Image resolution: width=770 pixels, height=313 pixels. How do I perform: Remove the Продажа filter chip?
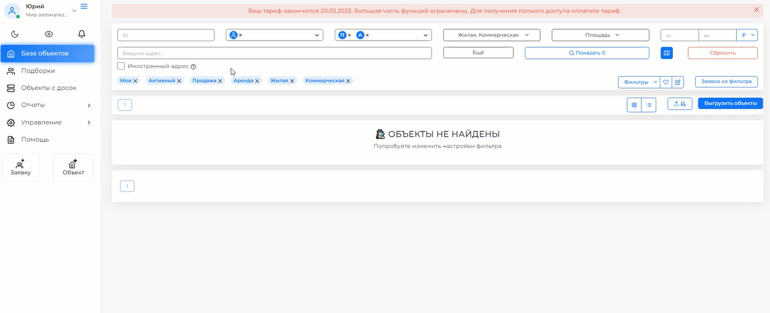[x=220, y=81]
